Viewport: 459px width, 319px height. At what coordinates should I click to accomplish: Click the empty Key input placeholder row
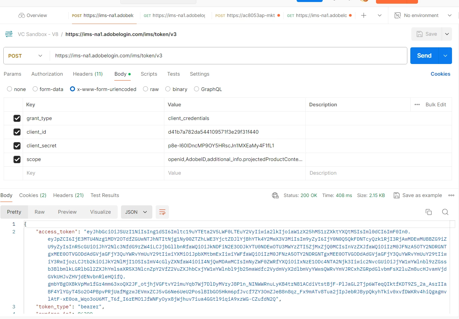click(93, 173)
